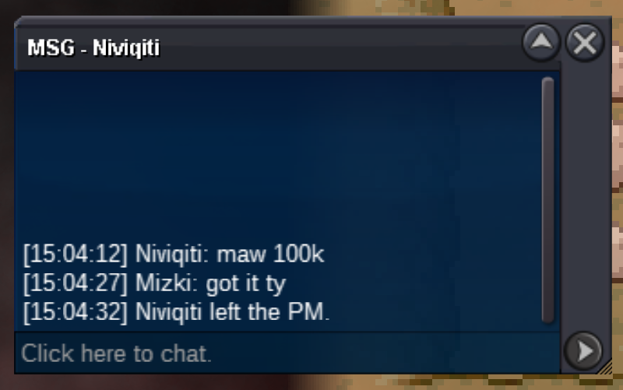
Task: Click the empty area above the chat messages
Action: 278,155
